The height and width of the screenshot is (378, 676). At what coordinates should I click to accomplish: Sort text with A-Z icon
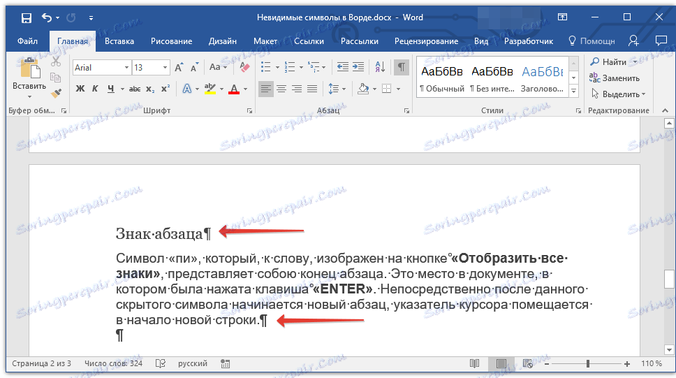coord(380,67)
